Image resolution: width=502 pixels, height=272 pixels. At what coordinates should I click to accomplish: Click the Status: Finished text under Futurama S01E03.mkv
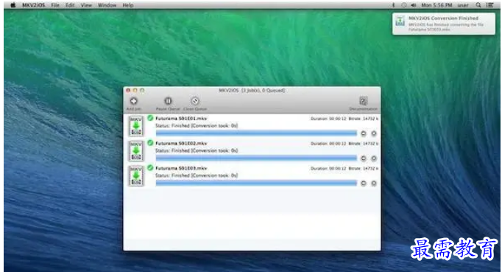pyautogui.click(x=197, y=175)
